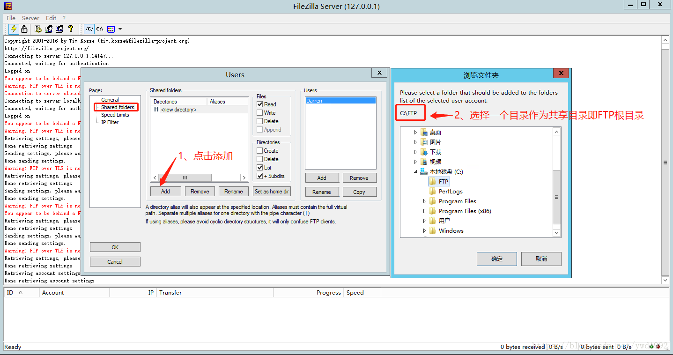Expand the Program Files (x86) tree node
The height and width of the screenshot is (355, 673).
[424, 211]
